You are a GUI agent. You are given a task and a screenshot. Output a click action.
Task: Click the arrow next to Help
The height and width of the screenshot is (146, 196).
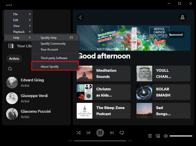point(30,37)
